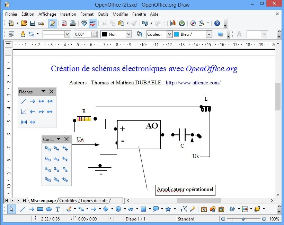
Task: Open the line style dropdown
Action: click(x=68, y=34)
